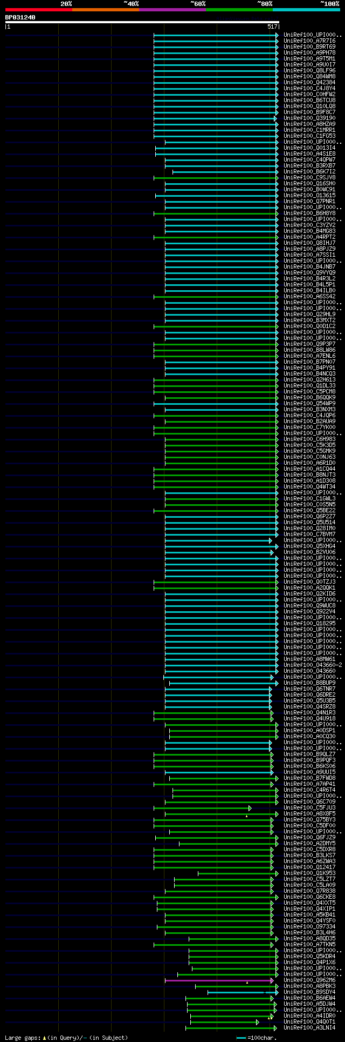345x1042 pixels.
Task: Select the UniRef100_A6SS42 entry
Action: click(309, 297)
